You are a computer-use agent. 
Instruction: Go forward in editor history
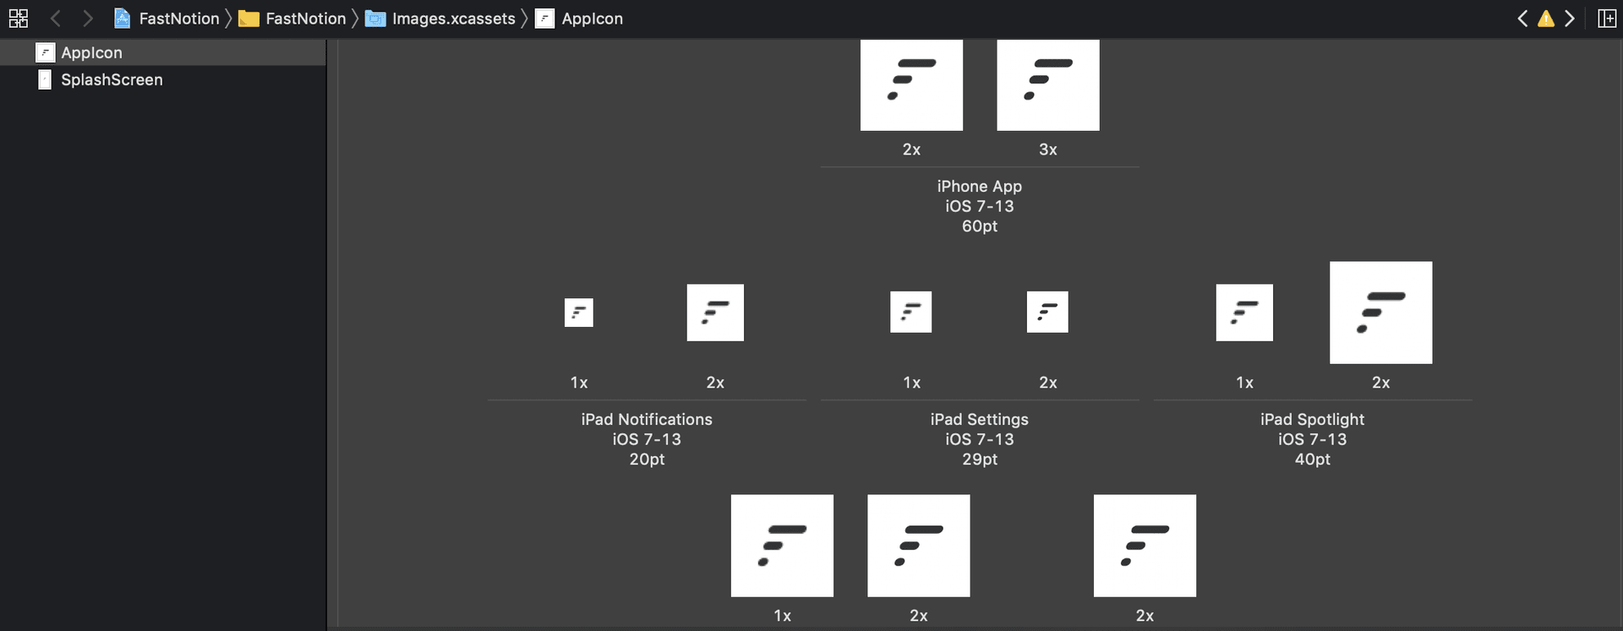[87, 18]
